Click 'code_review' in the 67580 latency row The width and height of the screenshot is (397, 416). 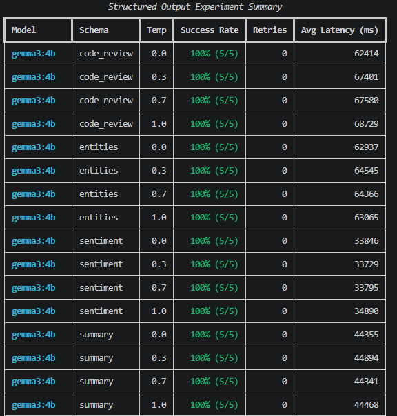click(106, 101)
